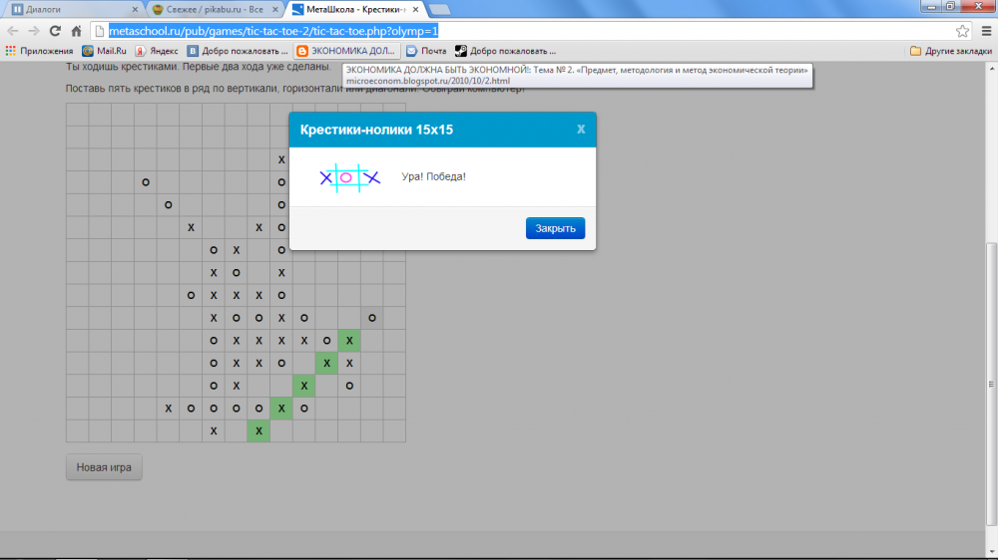998x560 pixels.
Task: Click the address bar URL field
Action: coord(522,31)
